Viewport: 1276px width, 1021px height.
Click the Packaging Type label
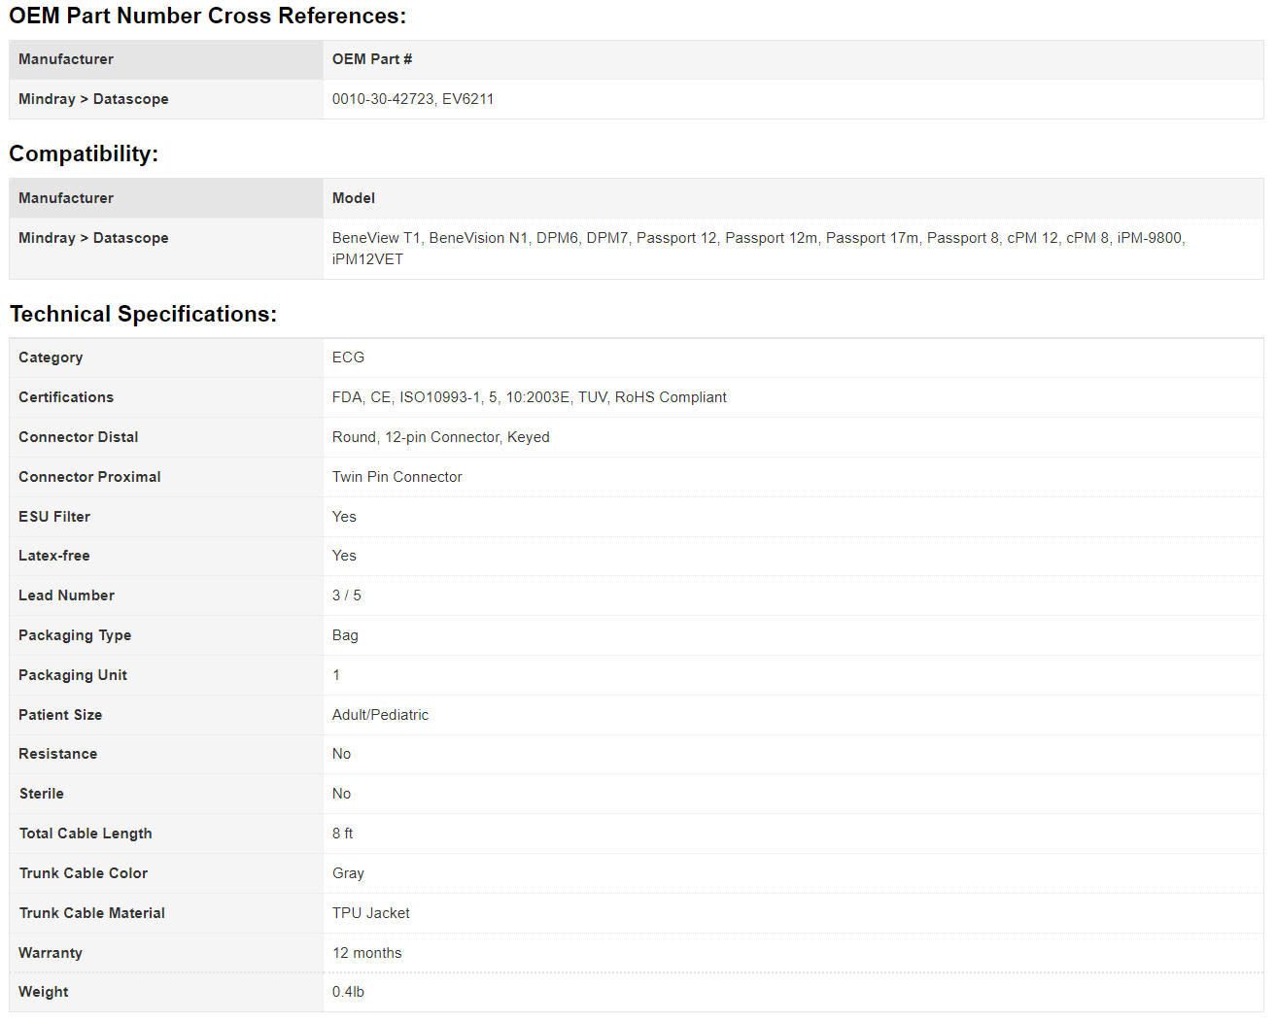[75, 635]
